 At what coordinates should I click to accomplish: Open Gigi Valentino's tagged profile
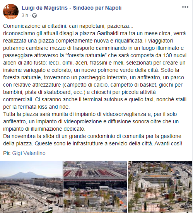pyautogui.click(x=29, y=153)
